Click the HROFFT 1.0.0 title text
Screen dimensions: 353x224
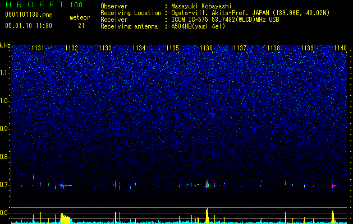point(44,4)
